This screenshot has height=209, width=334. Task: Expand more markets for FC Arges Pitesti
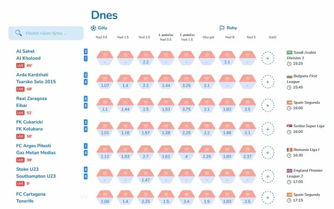coord(268,153)
